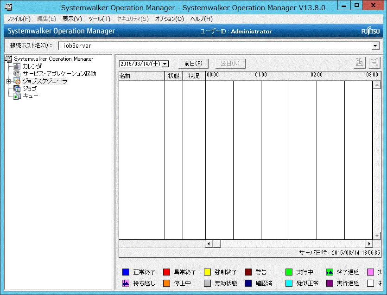Click the cyan 疑似正常 color swatch

pyautogui.click(x=289, y=283)
